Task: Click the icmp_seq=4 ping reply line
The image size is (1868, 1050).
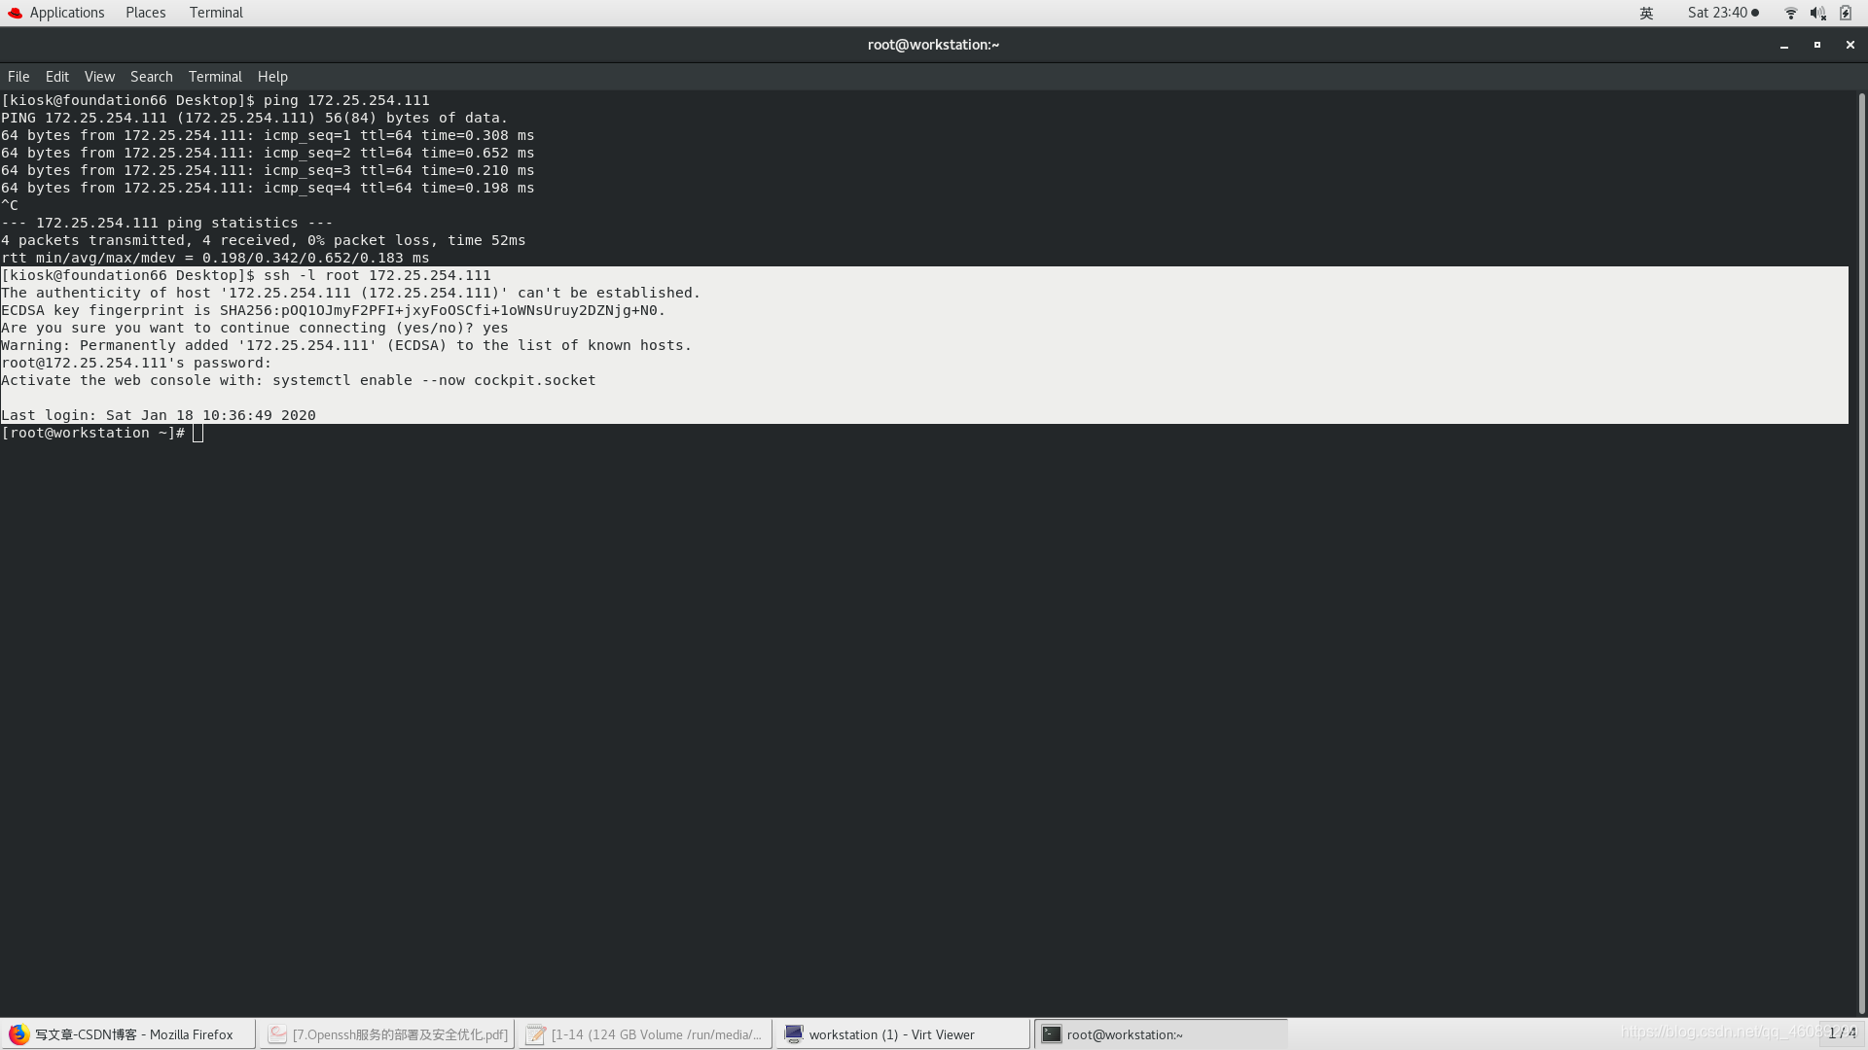Action: [x=268, y=189]
